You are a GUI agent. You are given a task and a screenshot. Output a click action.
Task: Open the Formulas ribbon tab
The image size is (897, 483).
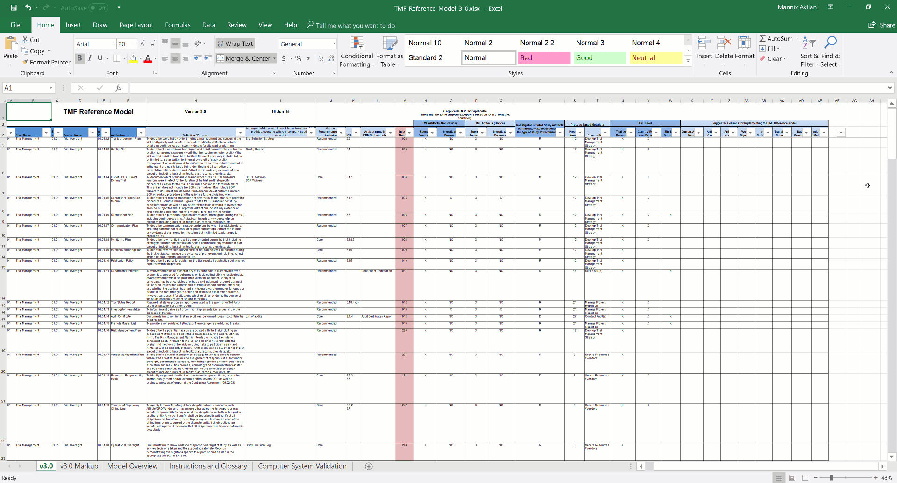(x=178, y=25)
